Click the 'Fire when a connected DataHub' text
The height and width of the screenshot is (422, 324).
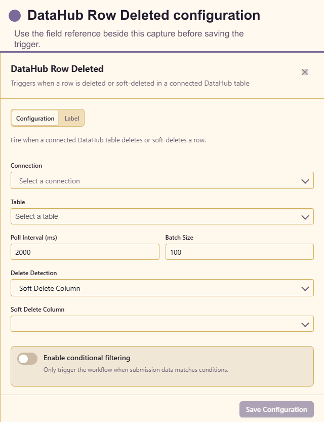click(108, 140)
